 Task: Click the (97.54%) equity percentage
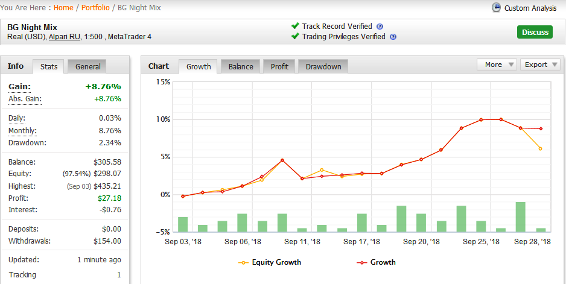coord(77,174)
